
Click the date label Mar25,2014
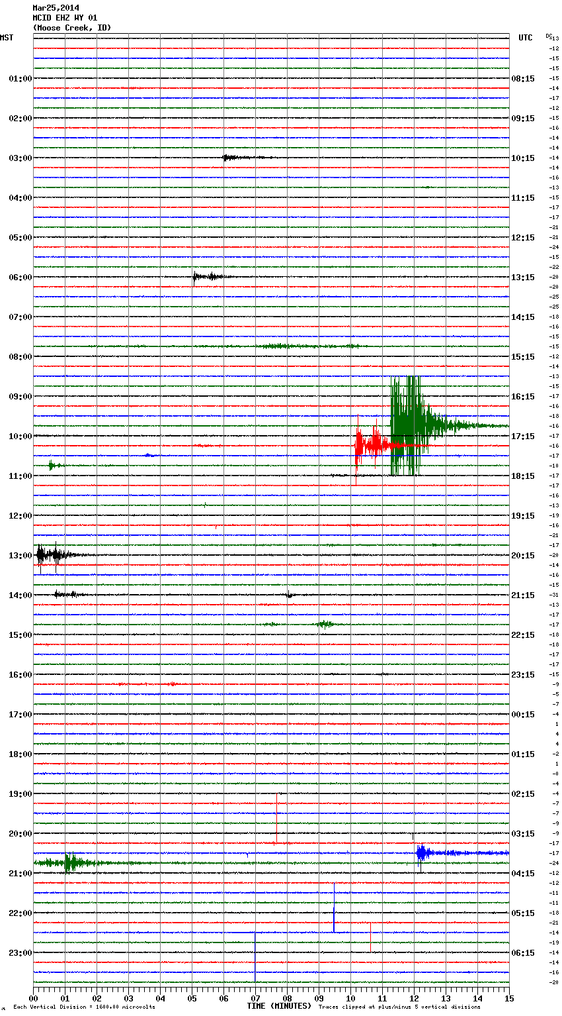tap(56, 8)
